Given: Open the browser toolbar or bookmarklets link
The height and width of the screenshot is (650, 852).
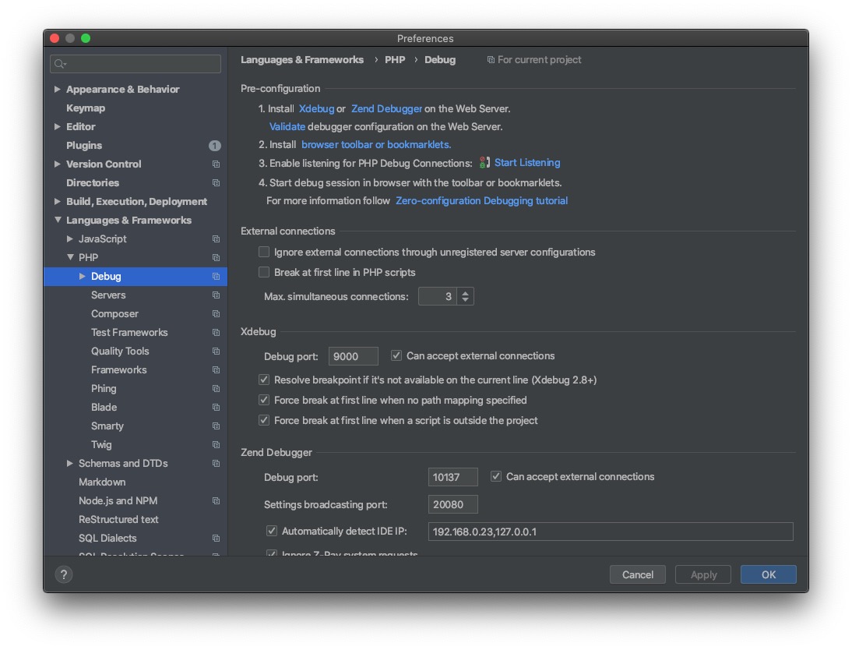Looking at the screenshot, I should (x=376, y=145).
